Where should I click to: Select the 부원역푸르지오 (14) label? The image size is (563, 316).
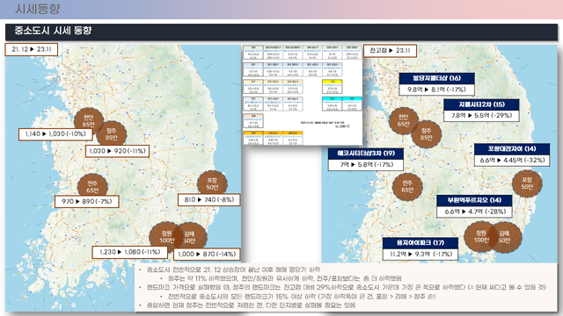click(x=474, y=200)
